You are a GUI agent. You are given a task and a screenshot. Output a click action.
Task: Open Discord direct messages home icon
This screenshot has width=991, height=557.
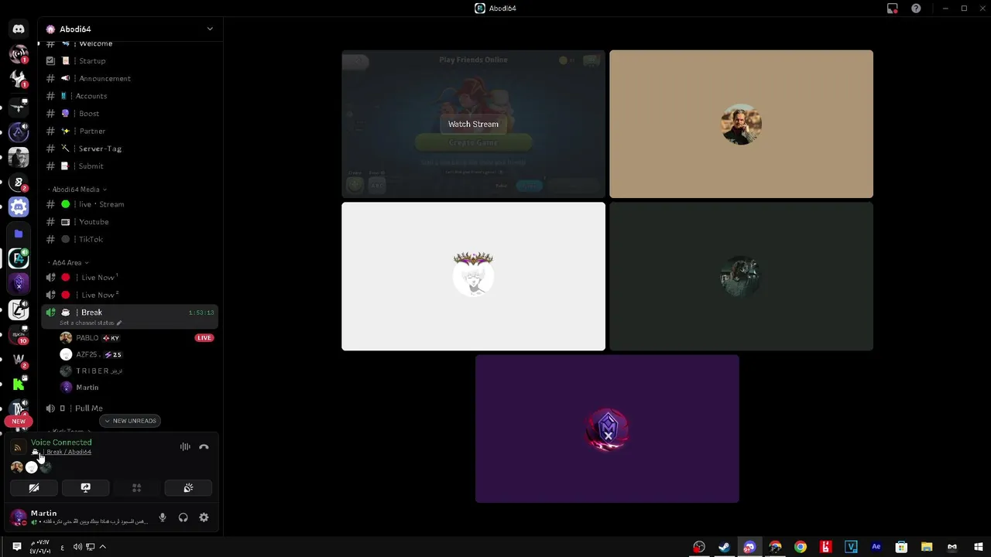19,29
